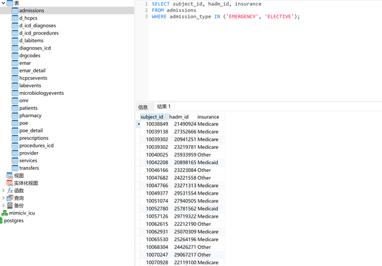
Task: Expand the functions (函数) node arrow
Action: [3, 190]
